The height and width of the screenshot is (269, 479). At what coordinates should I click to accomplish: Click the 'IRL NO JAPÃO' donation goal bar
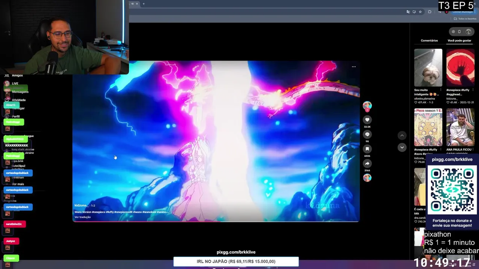(236, 262)
